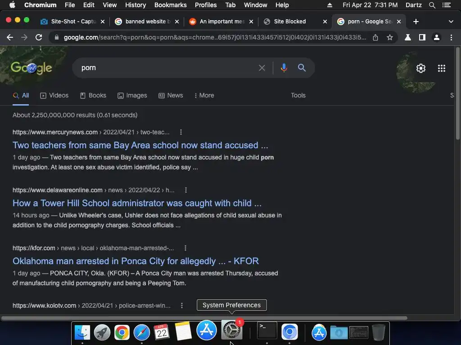Open Terminal from the dock

(x=267, y=331)
